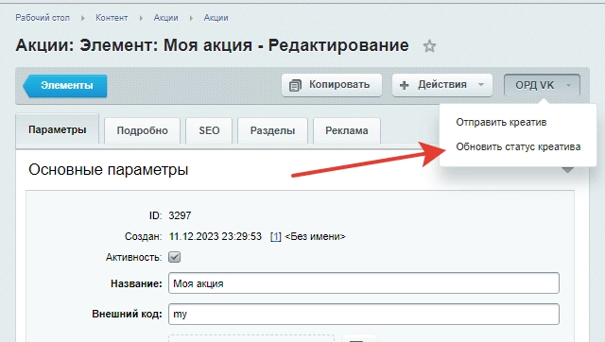Open the Разделы tab
The height and width of the screenshot is (342, 605).
[x=272, y=130]
